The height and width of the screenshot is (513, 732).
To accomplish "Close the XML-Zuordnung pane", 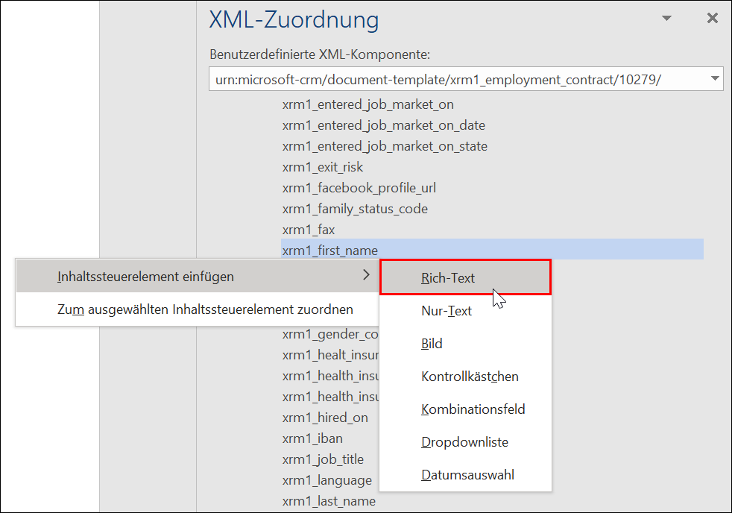I will 712,19.
